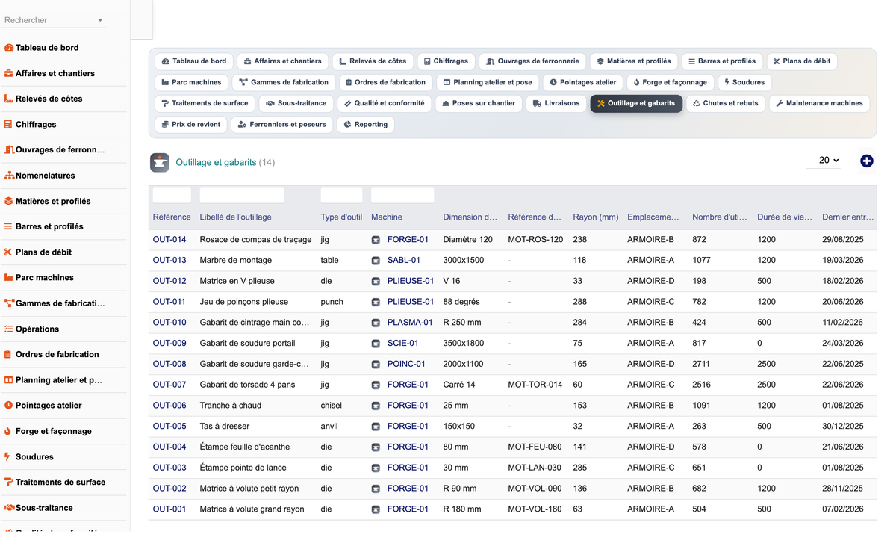Open reference link OUT-001

[169, 509]
